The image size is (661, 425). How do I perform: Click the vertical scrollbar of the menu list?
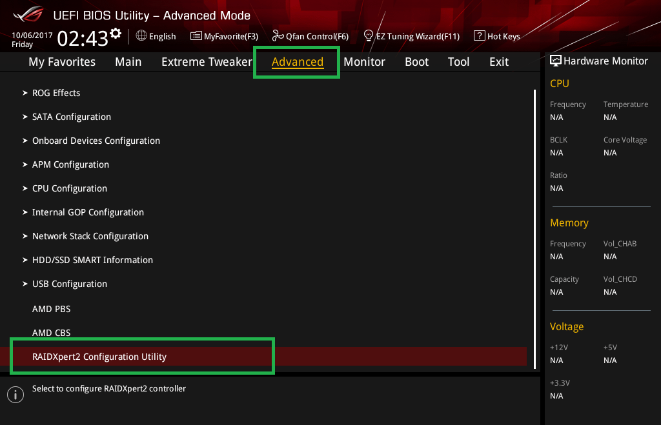(x=534, y=229)
